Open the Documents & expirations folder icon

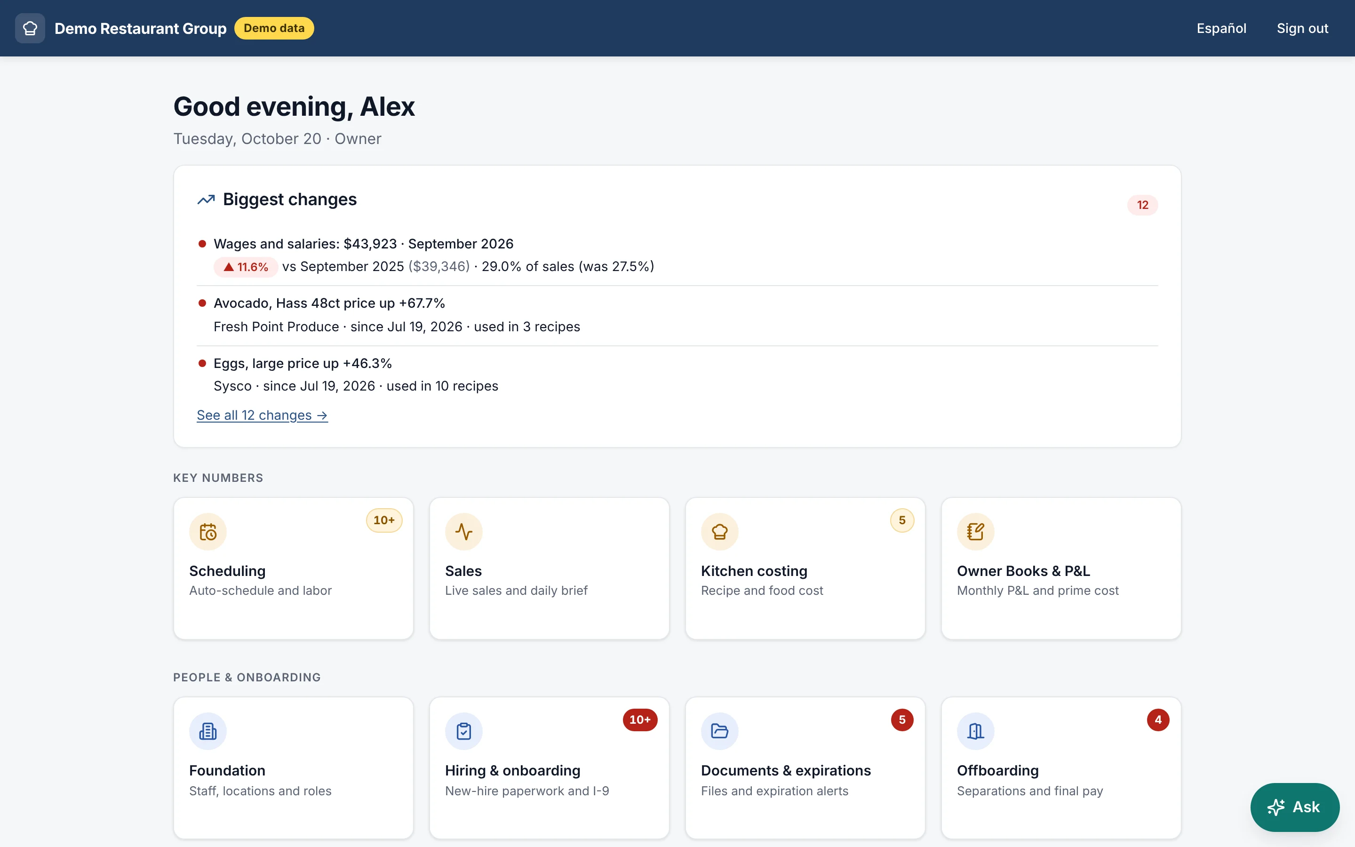(719, 731)
